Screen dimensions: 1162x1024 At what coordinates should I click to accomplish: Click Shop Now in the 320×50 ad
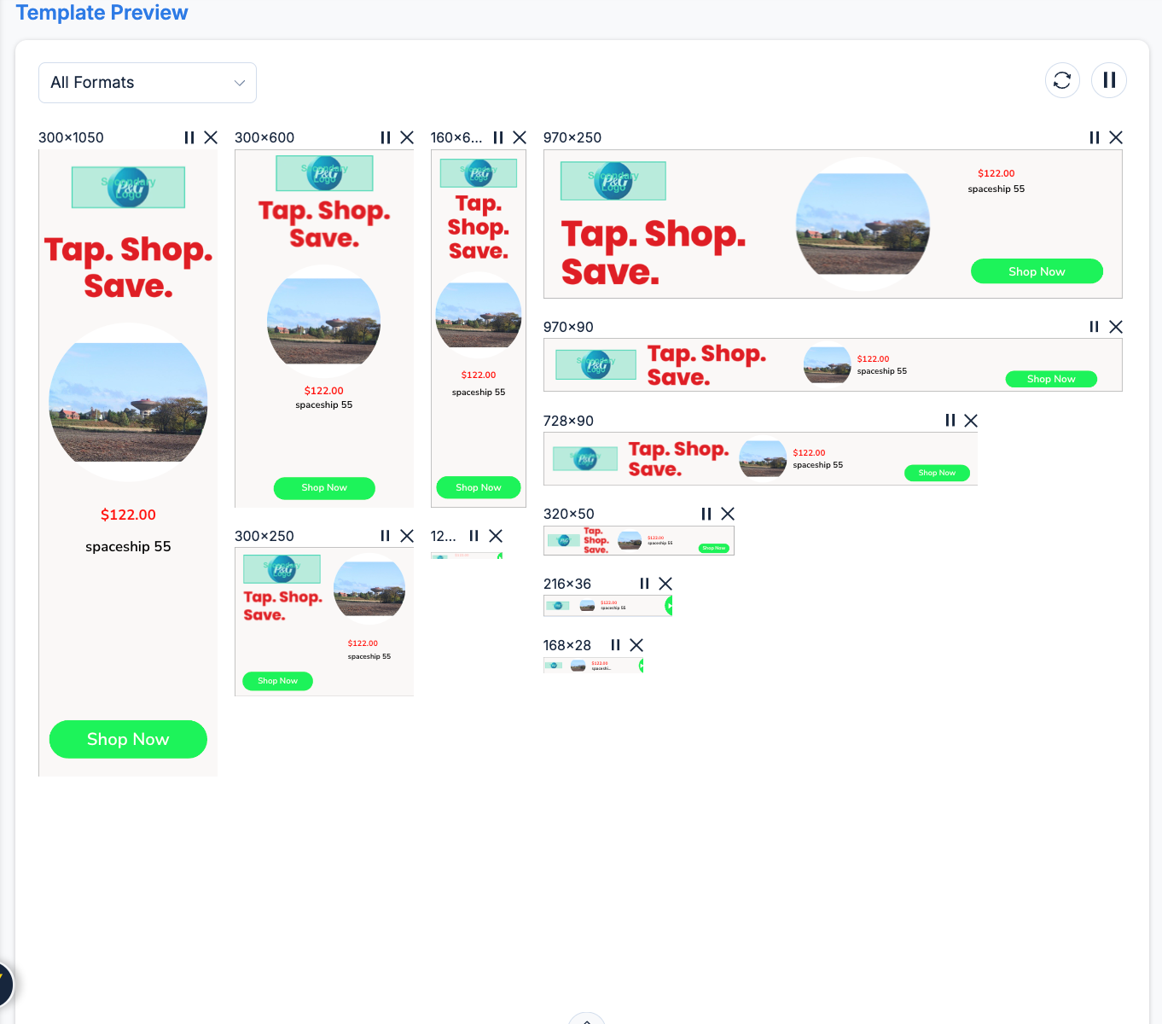[714, 548]
